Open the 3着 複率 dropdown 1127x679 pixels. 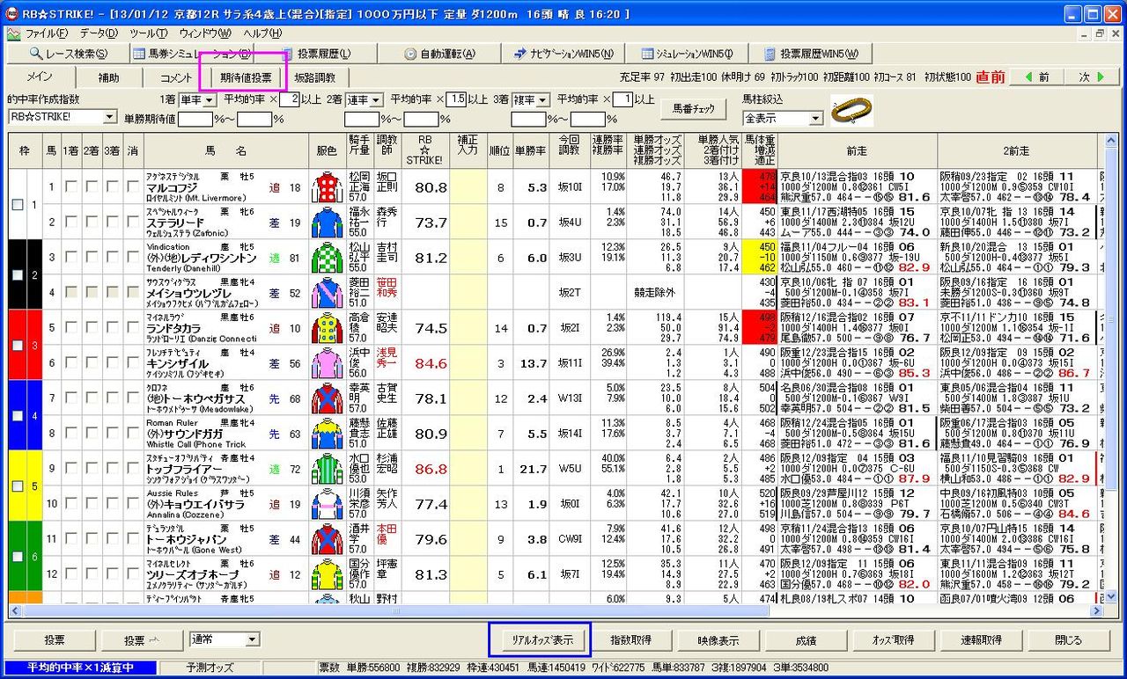pyautogui.click(x=532, y=100)
